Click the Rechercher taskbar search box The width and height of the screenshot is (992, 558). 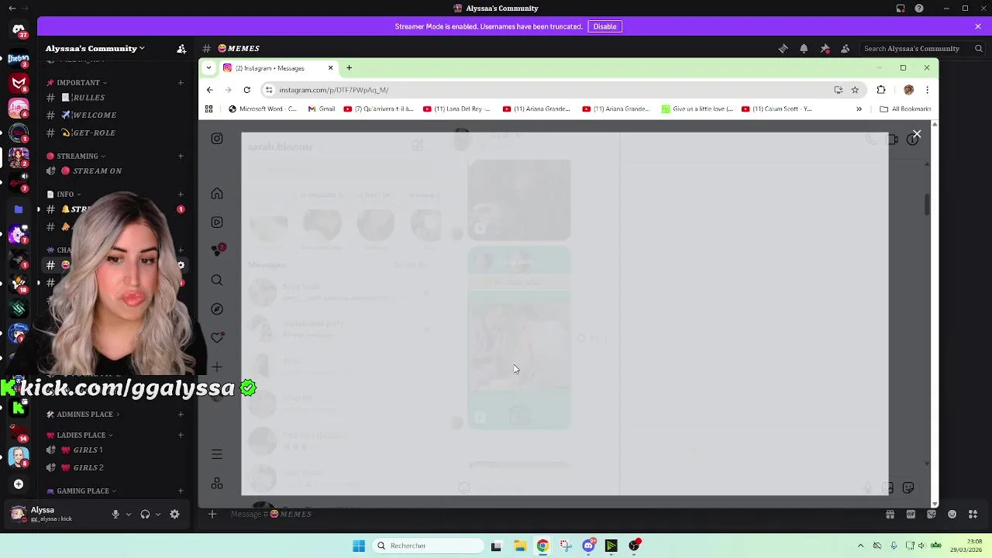[x=429, y=546]
